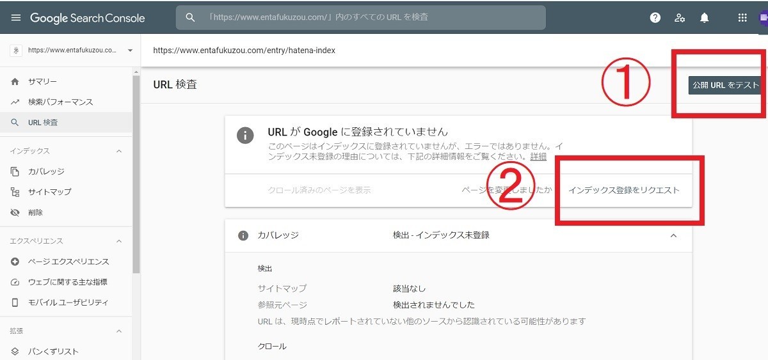Click the layers icon beside パンくずリスト

coord(15,352)
